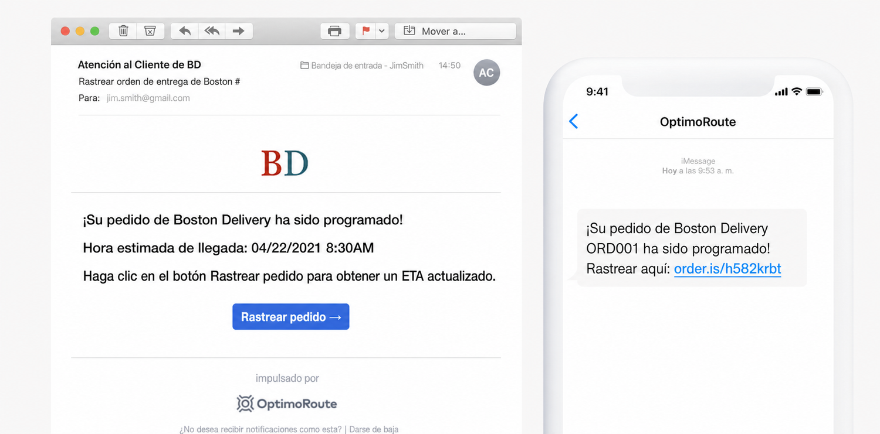880x434 pixels.
Task: Print the email using printer icon
Action: coord(335,31)
